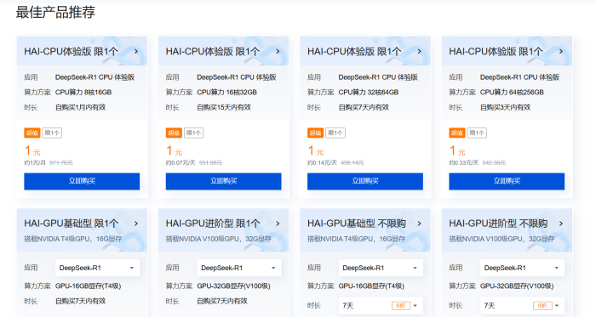Click 超值 badge on the 约0.07元/天 card

(x=174, y=133)
